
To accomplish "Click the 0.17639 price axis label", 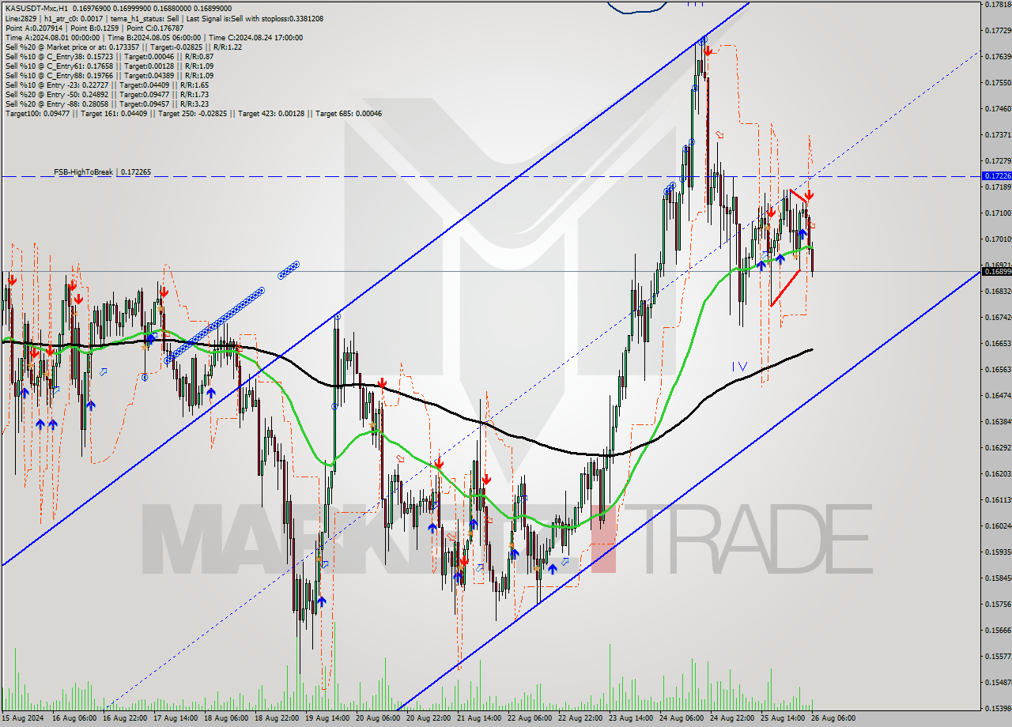I will (x=999, y=57).
